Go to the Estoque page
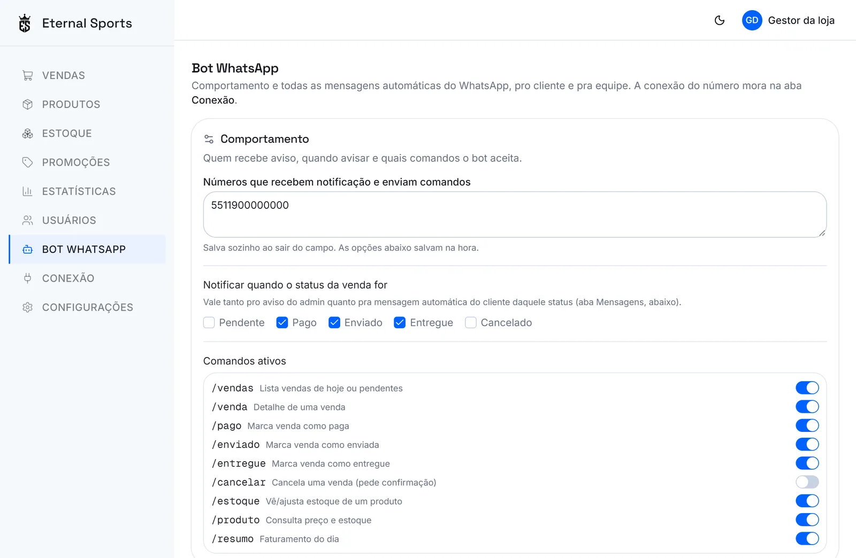The height and width of the screenshot is (558, 856). [x=88, y=133]
